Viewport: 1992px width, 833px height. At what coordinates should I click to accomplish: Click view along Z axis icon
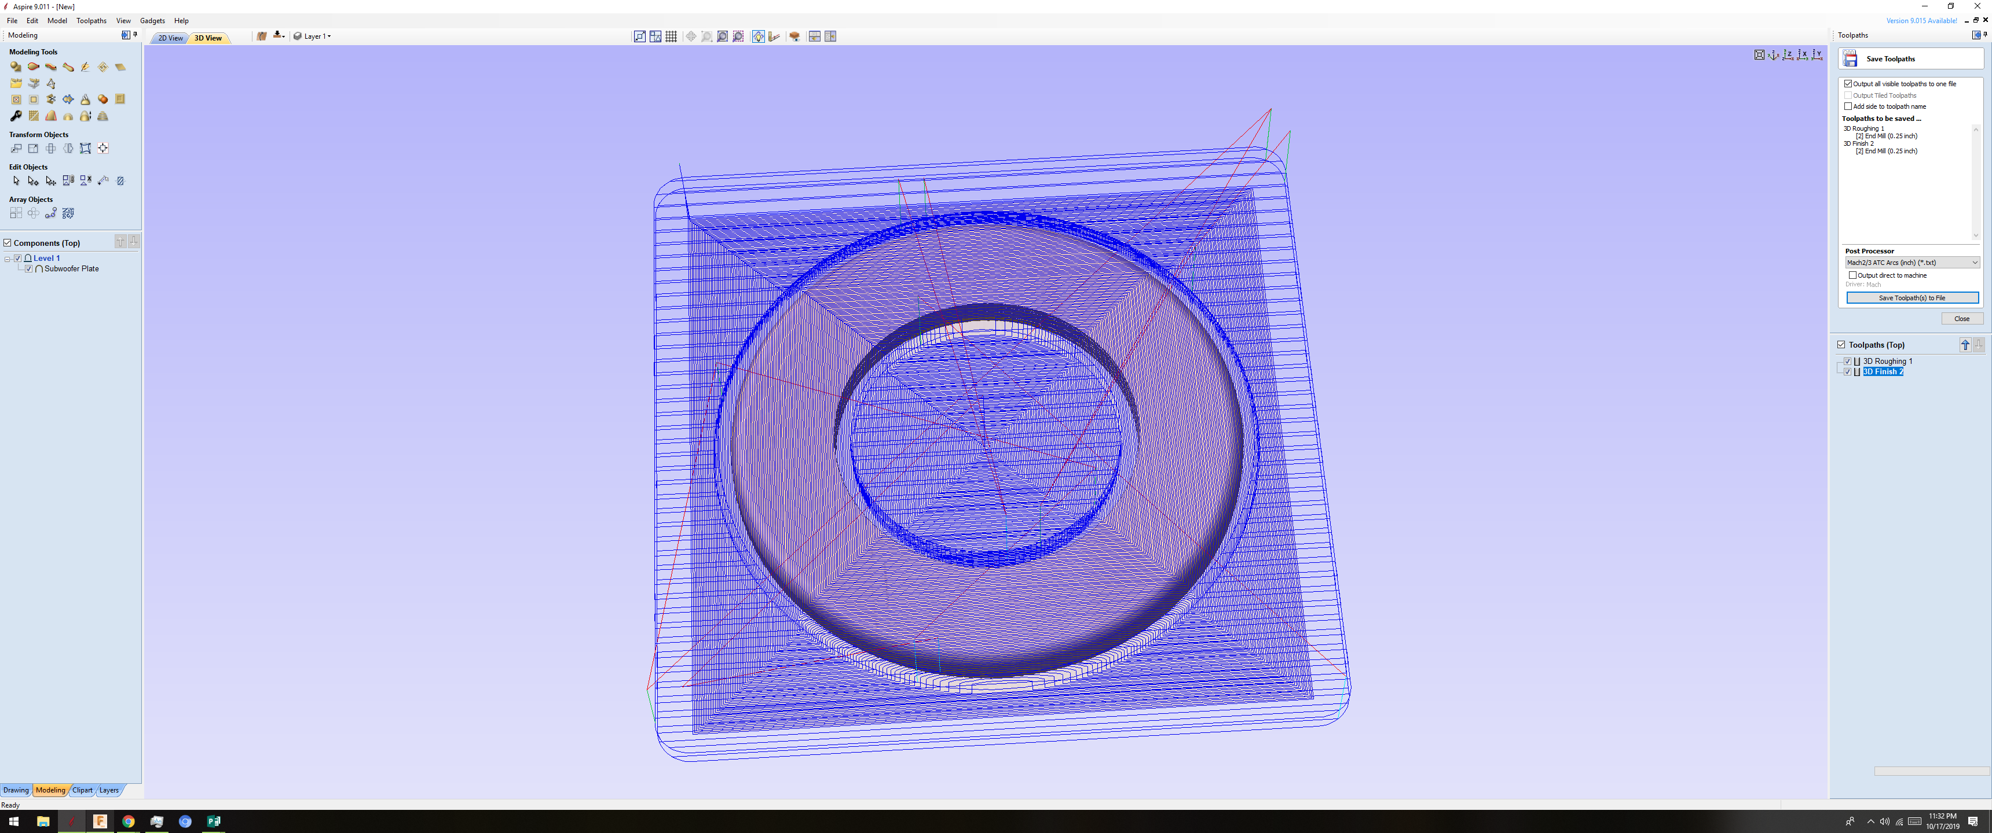1788,55
